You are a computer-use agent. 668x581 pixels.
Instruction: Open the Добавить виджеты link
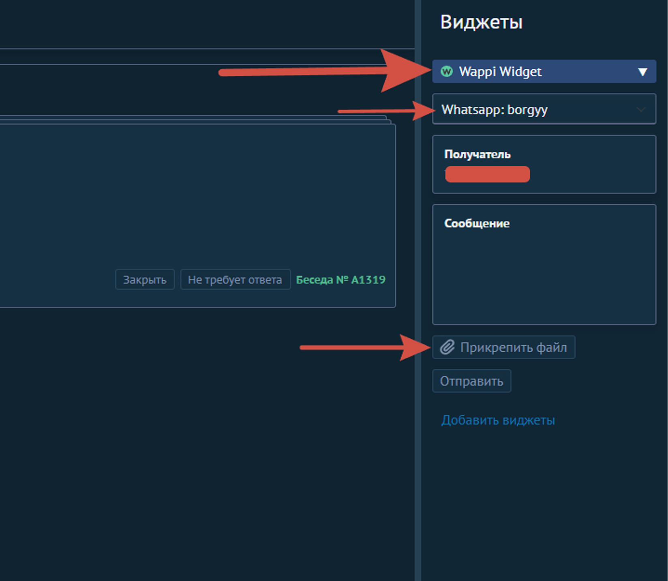point(498,420)
